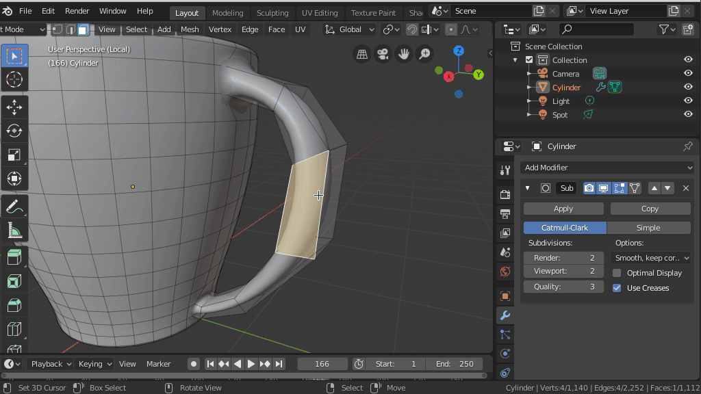
Task: Open the Global transform orientation dropdown
Action: (x=350, y=29)
